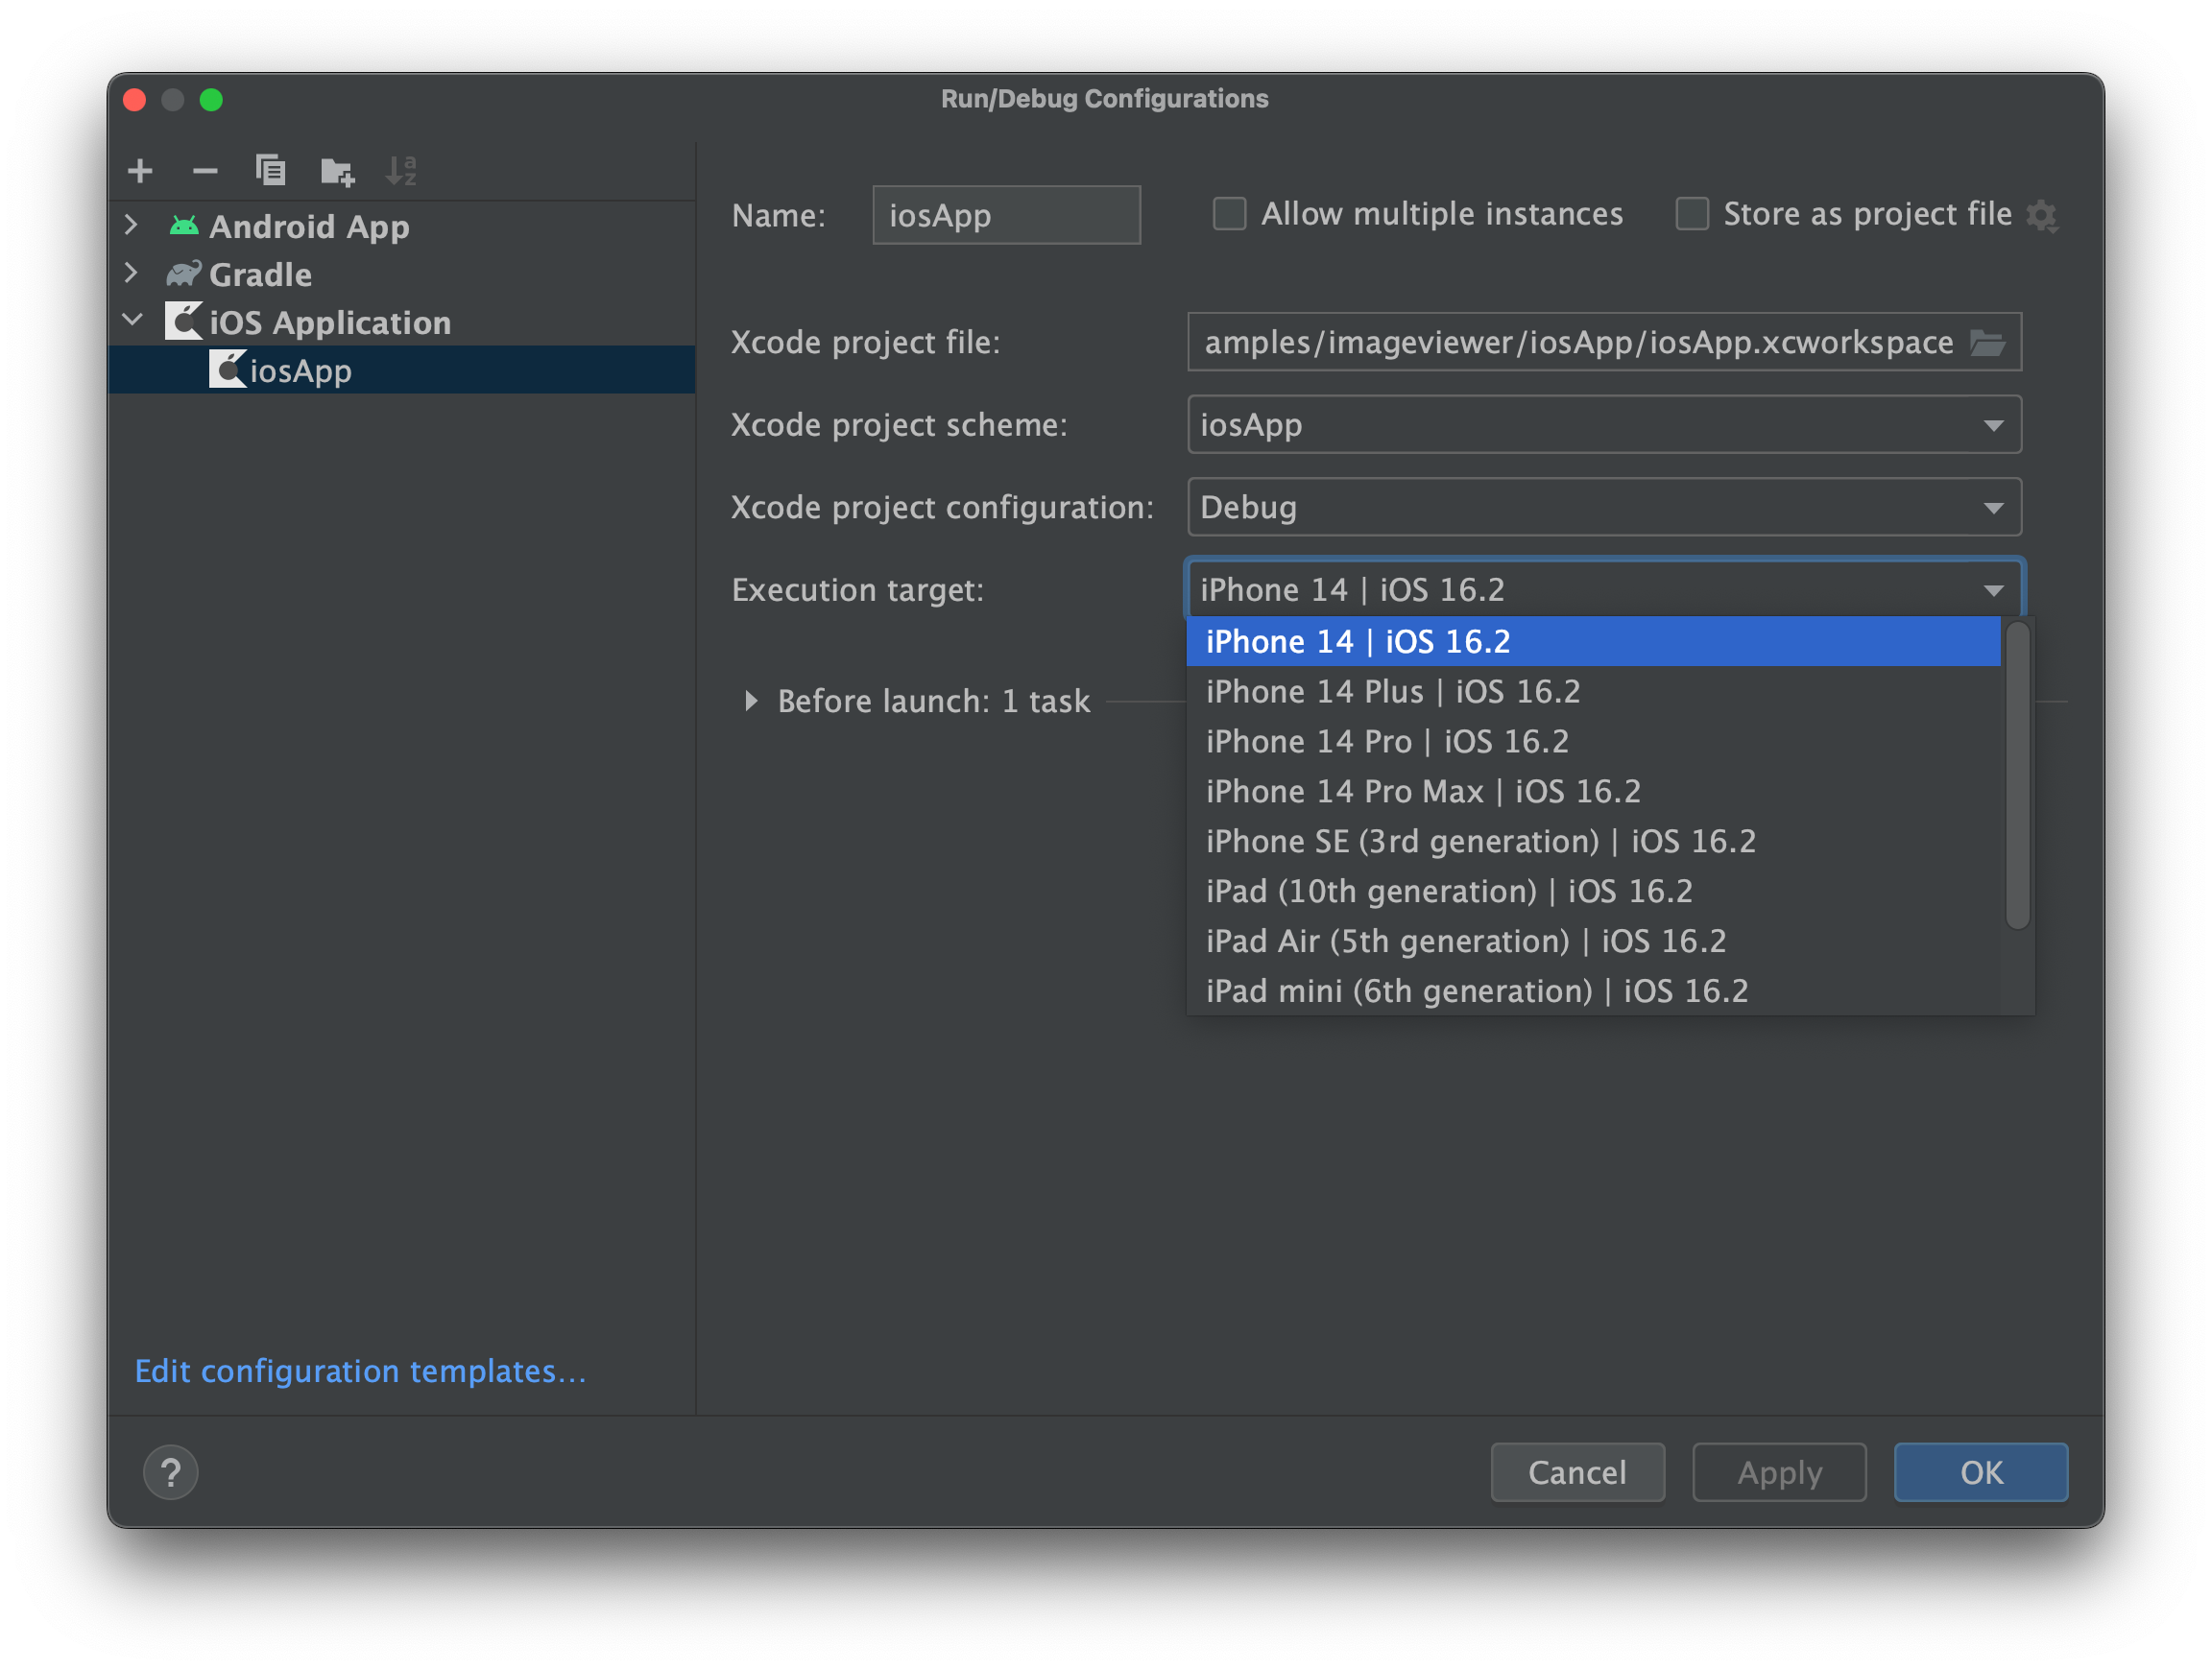This screenshot has height=1670, width=2212.
Task: Click the Remove Configuration minus icon
Action: [205, 171]
